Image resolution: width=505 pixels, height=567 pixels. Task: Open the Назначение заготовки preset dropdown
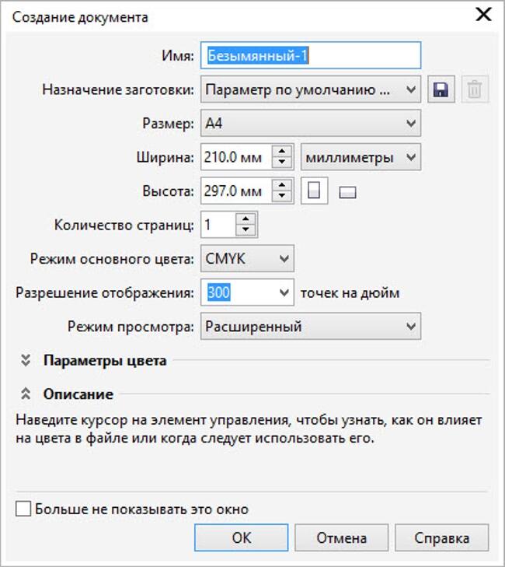[311, 90]
